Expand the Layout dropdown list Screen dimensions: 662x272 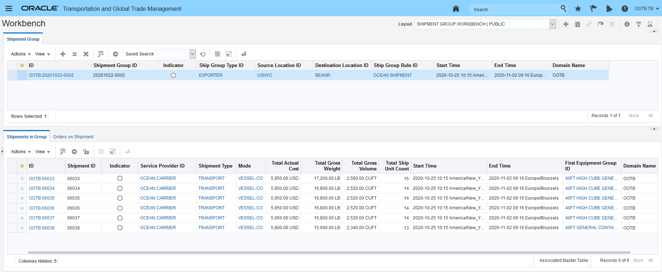[553, 24]
